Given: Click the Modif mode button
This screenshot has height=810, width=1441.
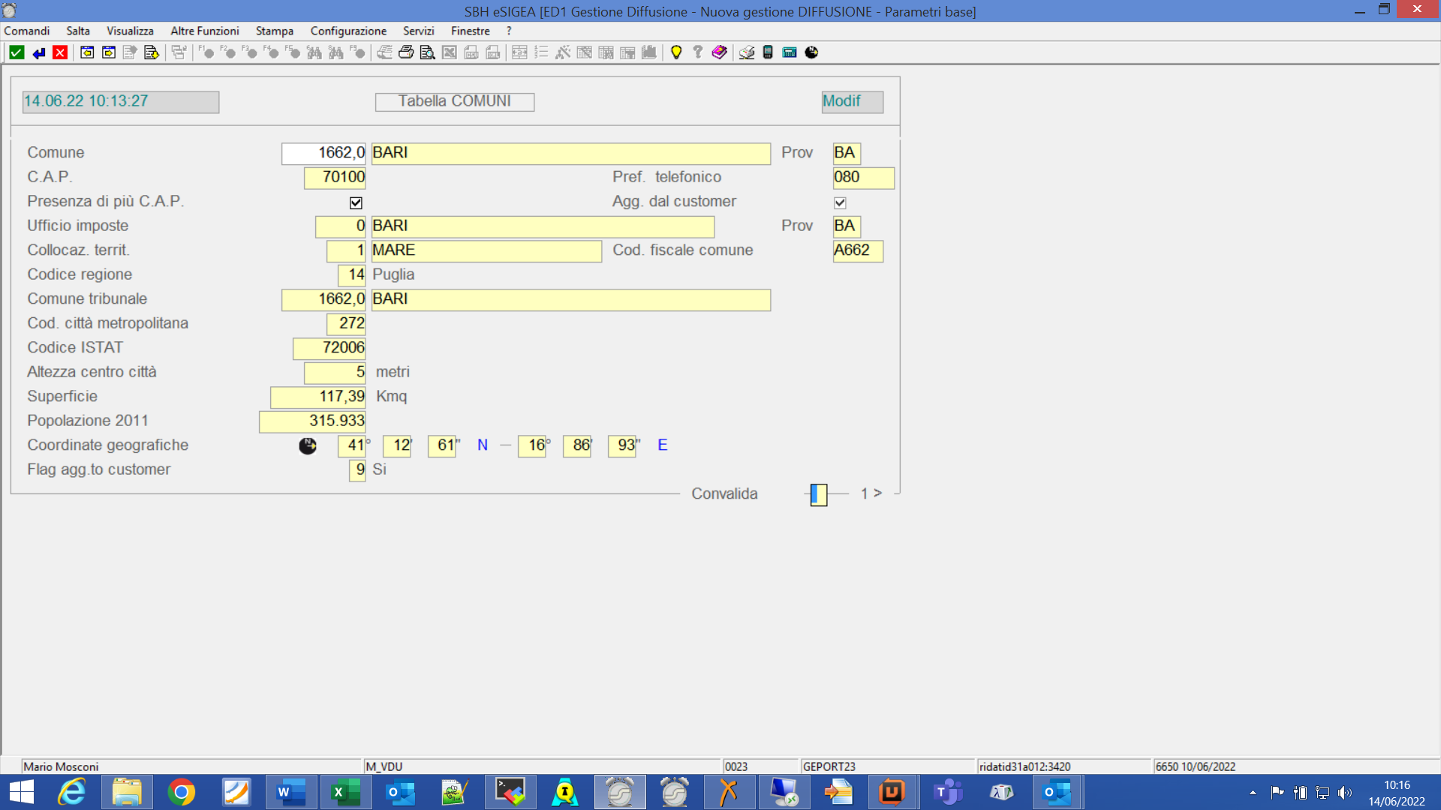Looking at the screenshot, I should 852,101.
